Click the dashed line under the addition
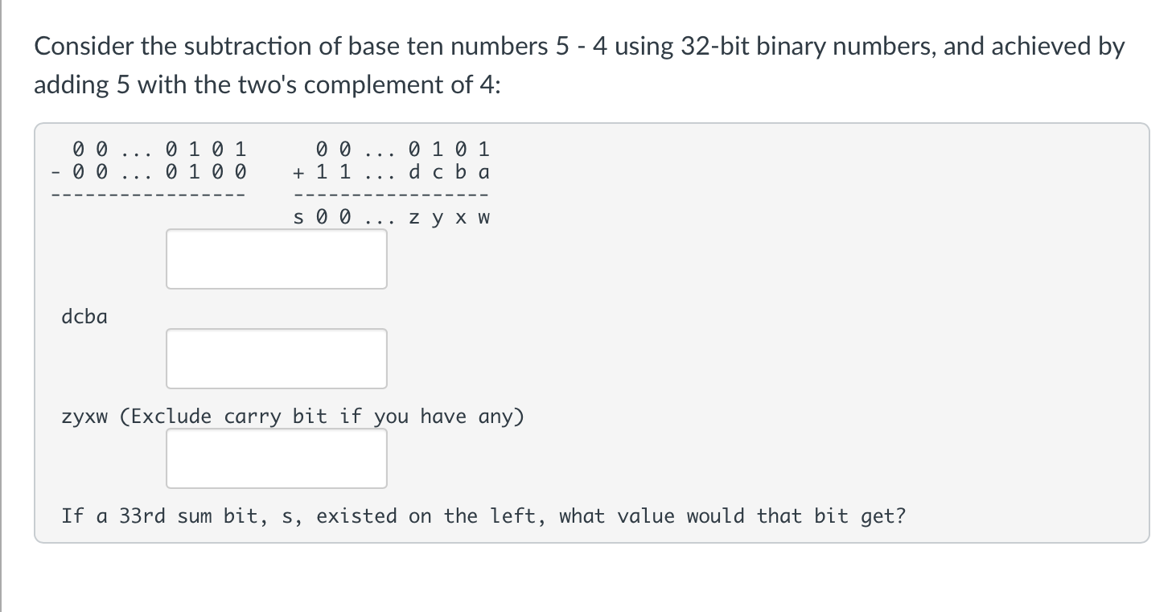 pyautogui.click(x=392, y=193)
